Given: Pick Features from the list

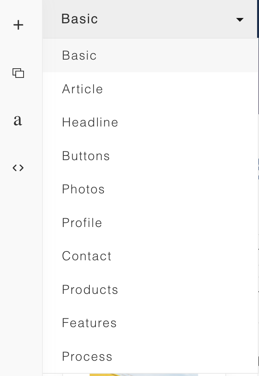Looking at the screenshot, I should point(89,323).
